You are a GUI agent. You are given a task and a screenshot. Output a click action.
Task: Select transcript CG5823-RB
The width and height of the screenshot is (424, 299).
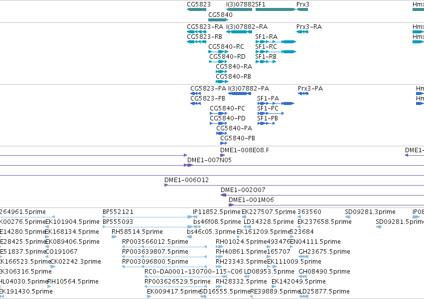coord(197,42)
